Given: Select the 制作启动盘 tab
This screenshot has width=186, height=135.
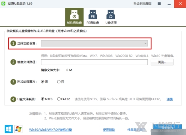Looking at the screenshot, I should point(74,17).
